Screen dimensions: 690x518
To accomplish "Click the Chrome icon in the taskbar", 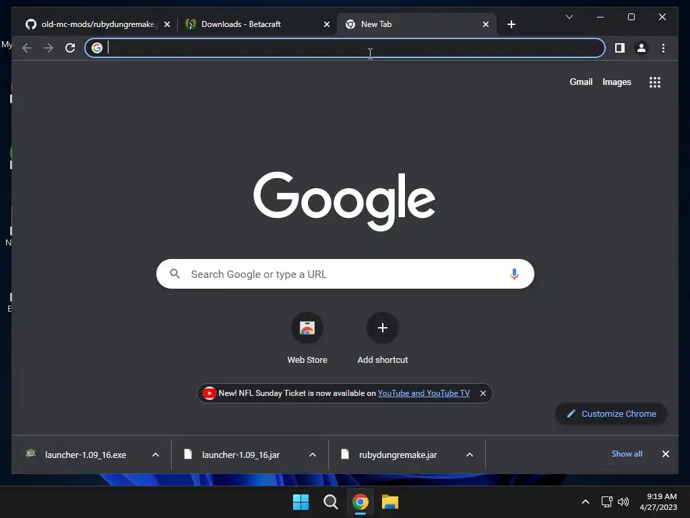I will click(x=360, y=502).
